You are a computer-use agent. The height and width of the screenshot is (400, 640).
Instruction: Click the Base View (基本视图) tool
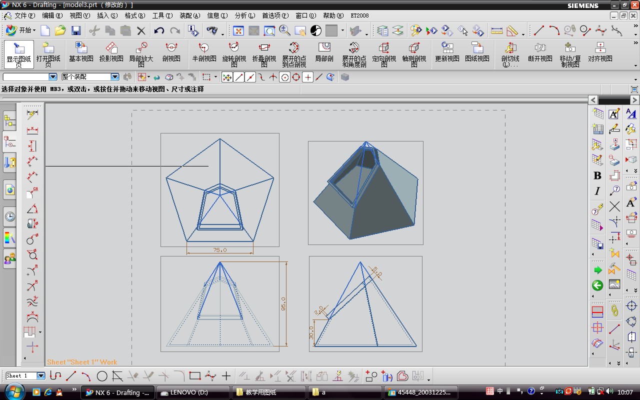81,52
